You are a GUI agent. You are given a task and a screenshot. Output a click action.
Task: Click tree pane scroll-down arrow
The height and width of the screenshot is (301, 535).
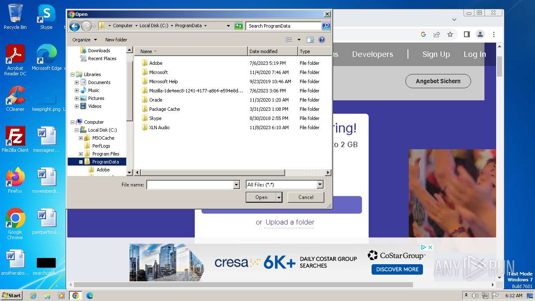(x=130, y=172)
